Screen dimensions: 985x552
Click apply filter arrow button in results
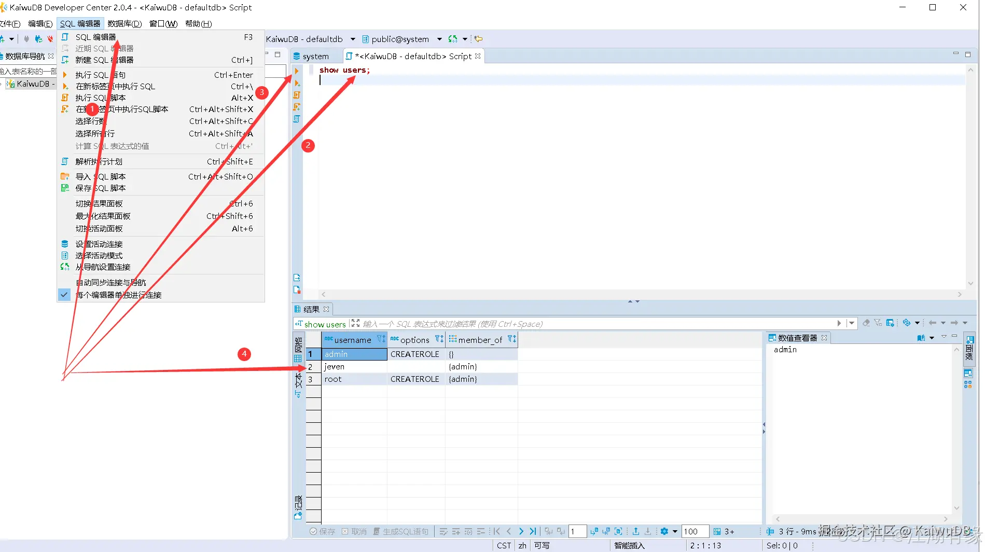point(839,323)
